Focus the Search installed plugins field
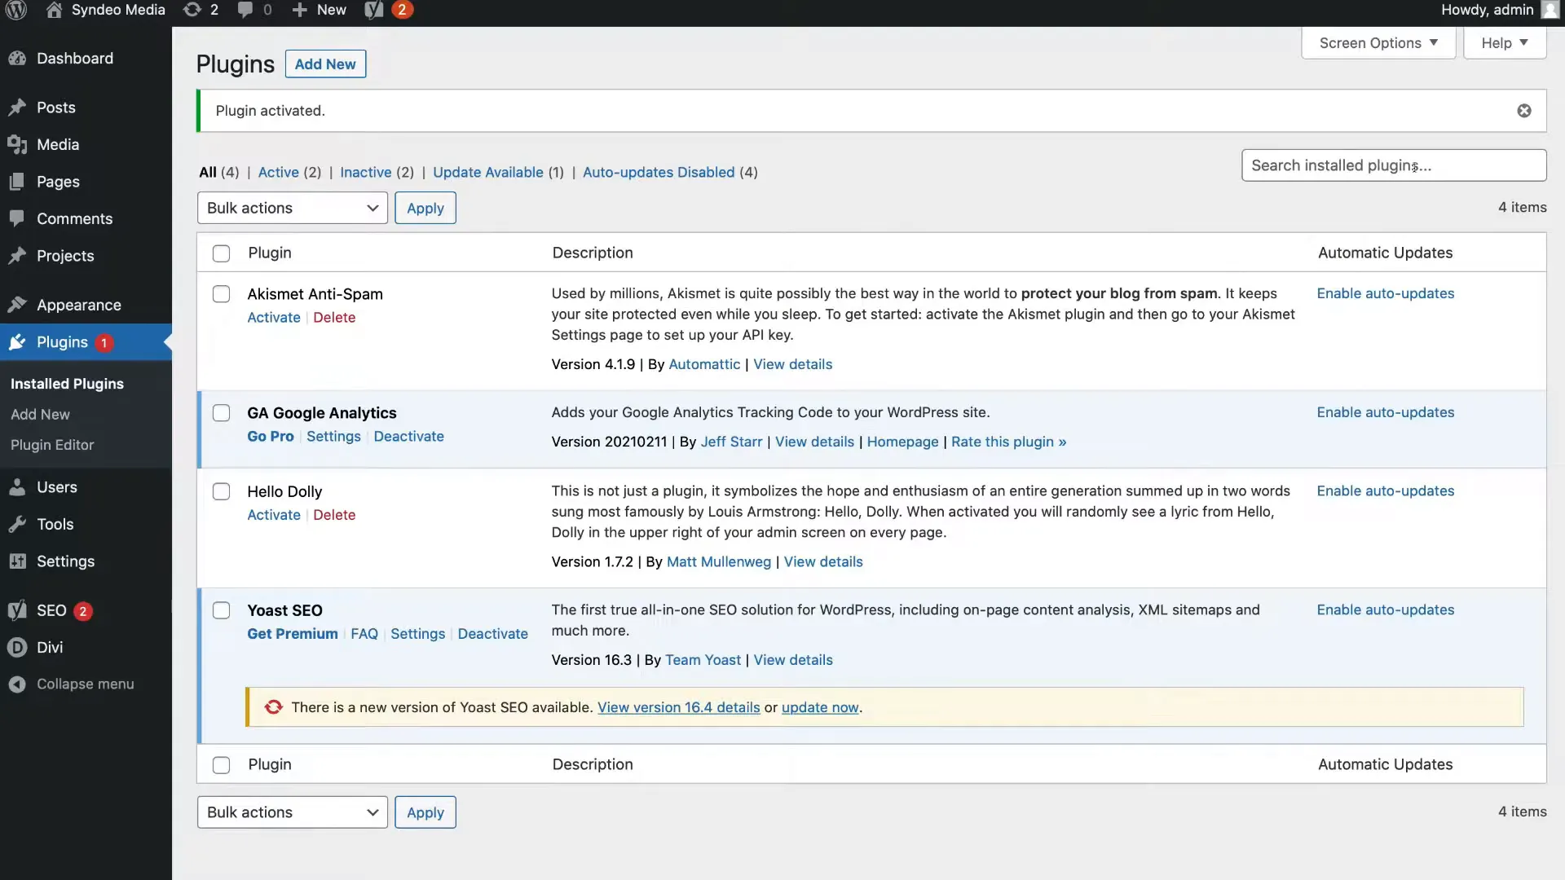The height and width of the screenshot is (880, 1565). [1393, 165]
